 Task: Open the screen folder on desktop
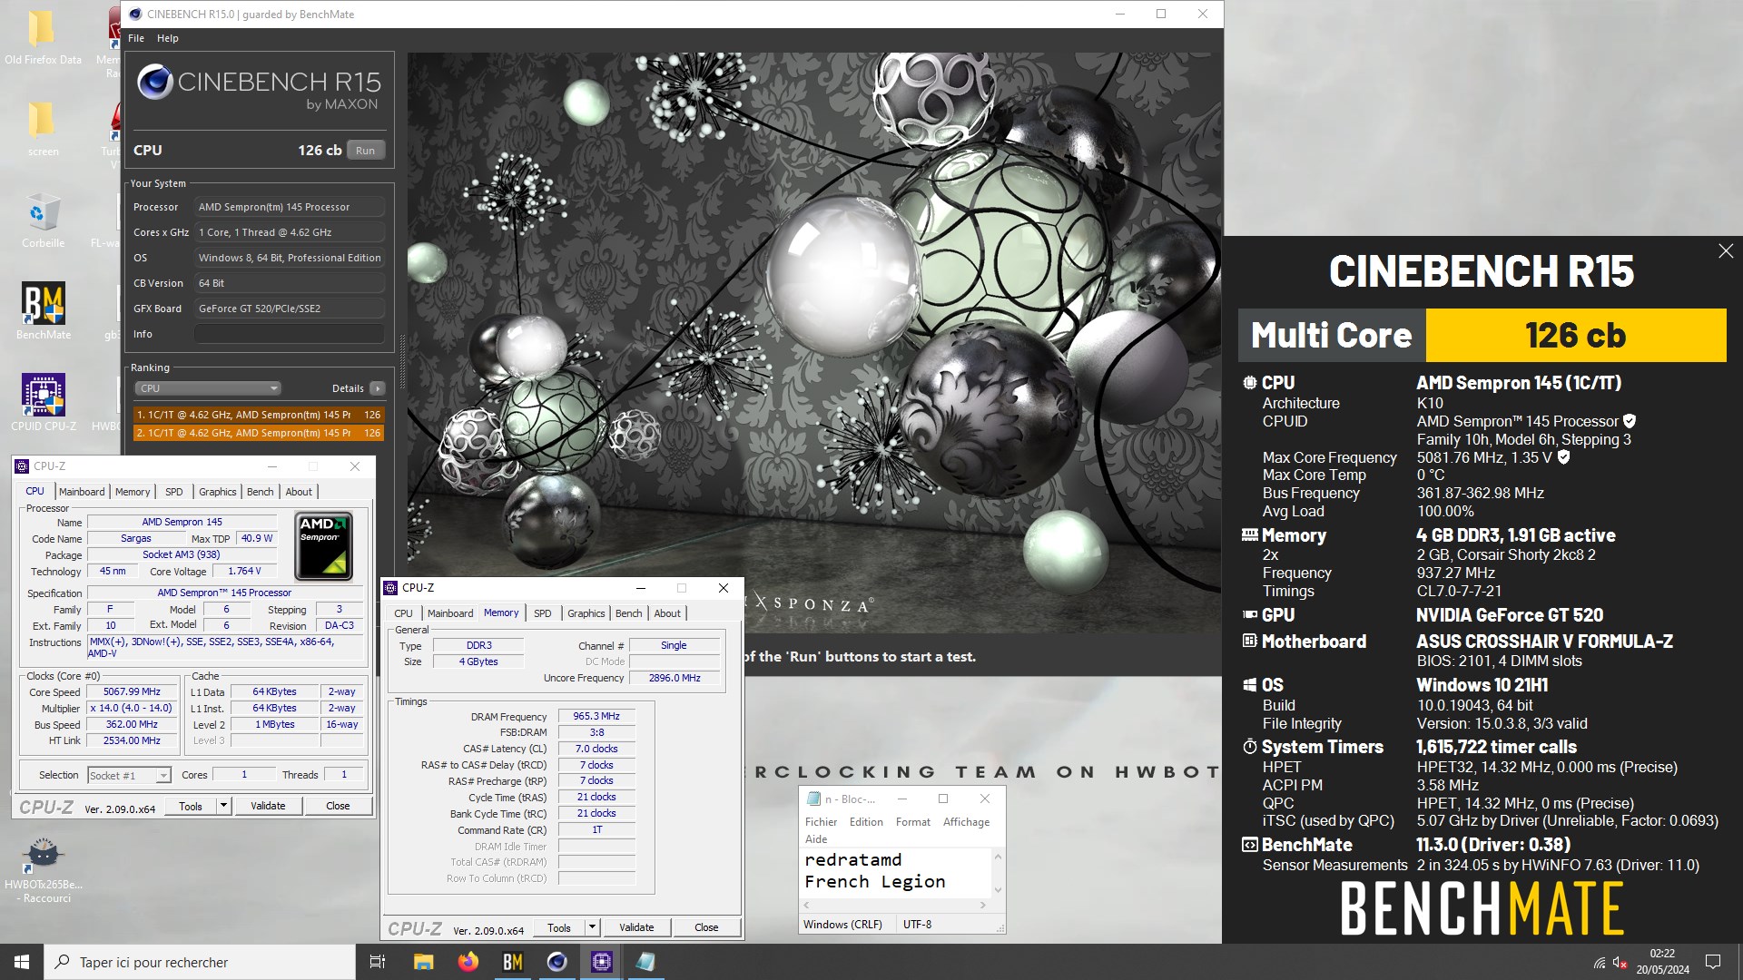pyautogui.click(x=43, y=129)
